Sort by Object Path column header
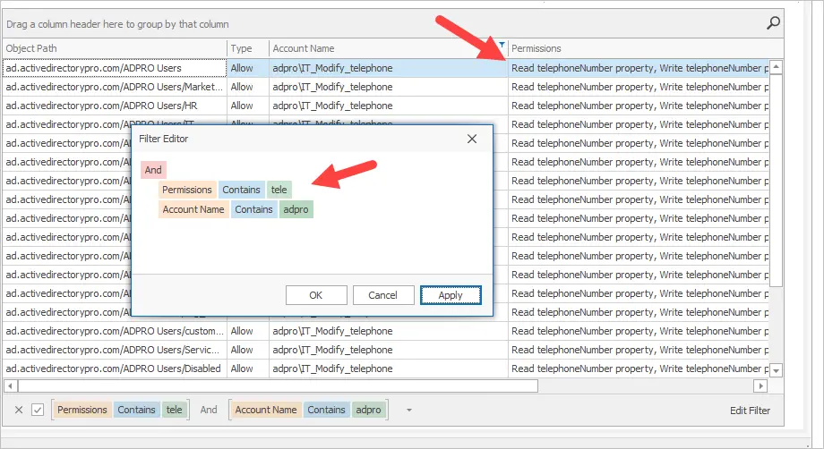 tap(115, 48)
